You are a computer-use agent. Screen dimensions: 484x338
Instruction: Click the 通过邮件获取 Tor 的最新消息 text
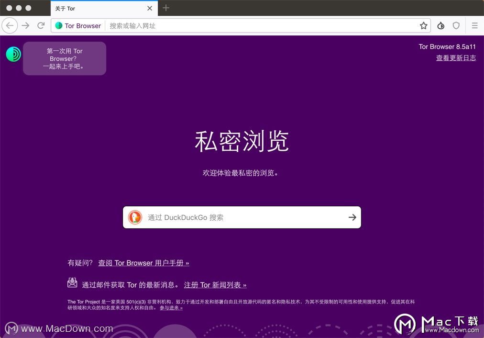click(130, 285)
